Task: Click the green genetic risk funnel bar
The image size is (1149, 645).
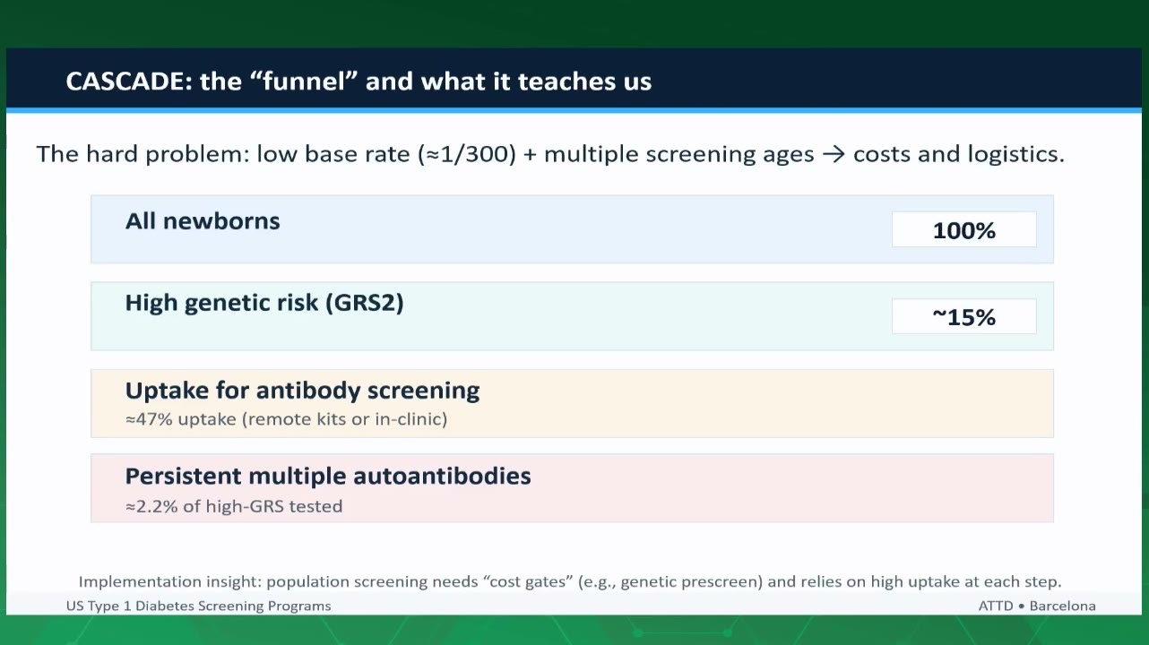Action: (572, 316)
